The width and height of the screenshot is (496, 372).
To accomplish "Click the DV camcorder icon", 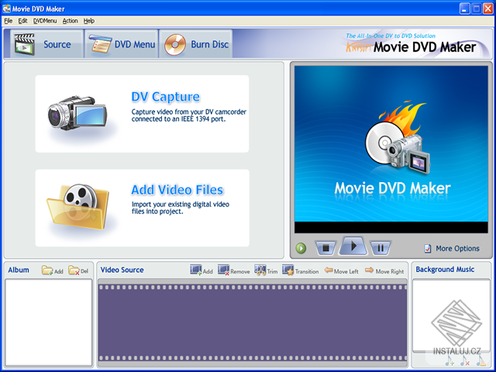I will [77, 113].
